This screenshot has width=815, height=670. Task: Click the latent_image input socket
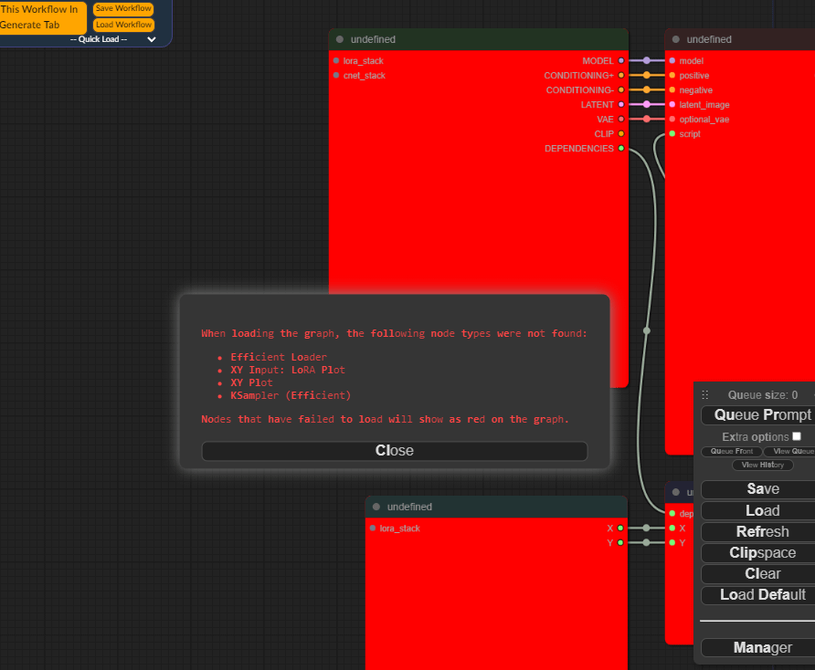(x=672, y=104)
